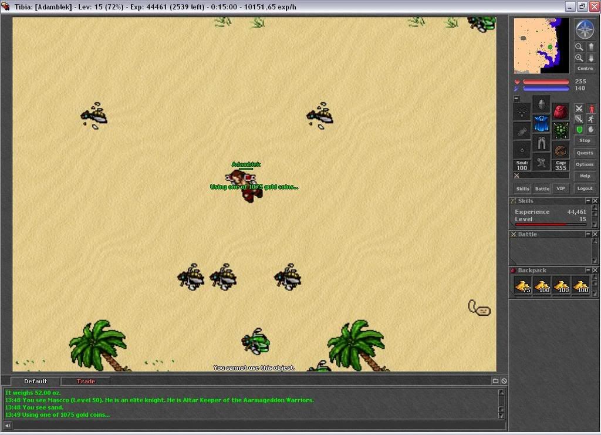
Task: Set stand while fighting mode
Action: (x=591, y=109)
